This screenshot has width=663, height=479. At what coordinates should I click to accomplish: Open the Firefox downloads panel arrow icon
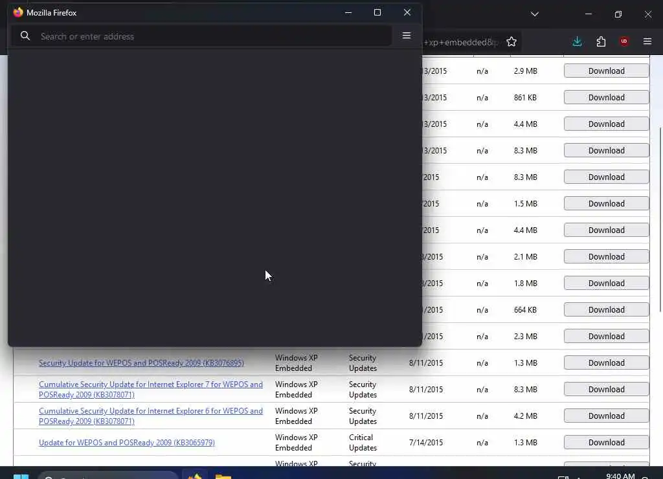coord(577,41)
